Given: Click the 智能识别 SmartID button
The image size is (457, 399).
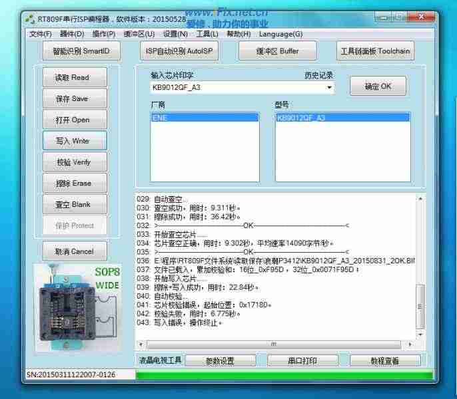Looking at the screenshot, I should tap(81, 51).
